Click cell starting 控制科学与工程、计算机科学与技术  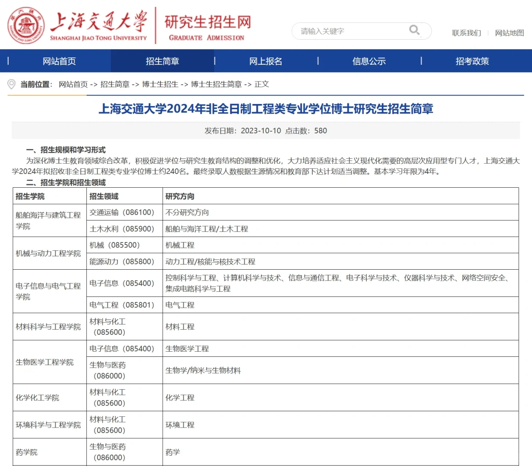click(341, 283)
